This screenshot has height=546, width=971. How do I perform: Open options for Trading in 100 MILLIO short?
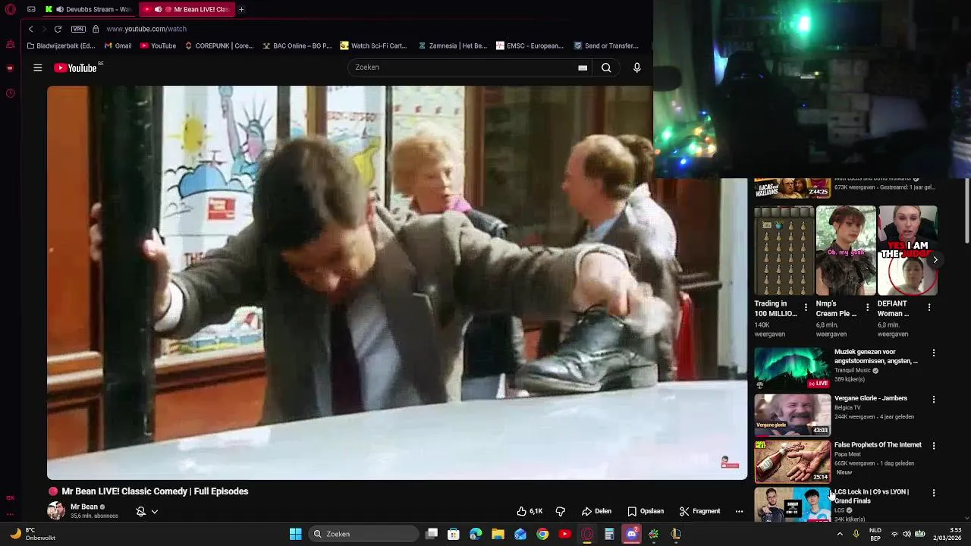[x=806, y=307]
